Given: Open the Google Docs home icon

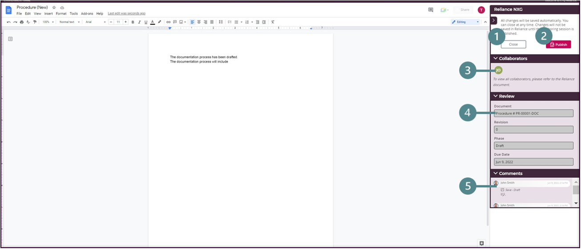Looking at the screenshot, I should pos(9,10).
